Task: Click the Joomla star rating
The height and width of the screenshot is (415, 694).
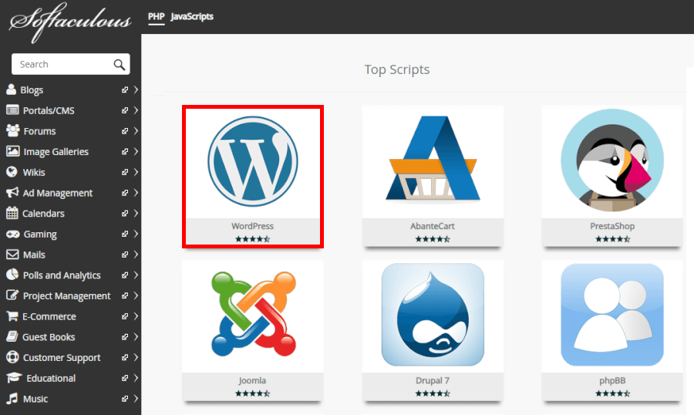Action: tap(253, 393)
